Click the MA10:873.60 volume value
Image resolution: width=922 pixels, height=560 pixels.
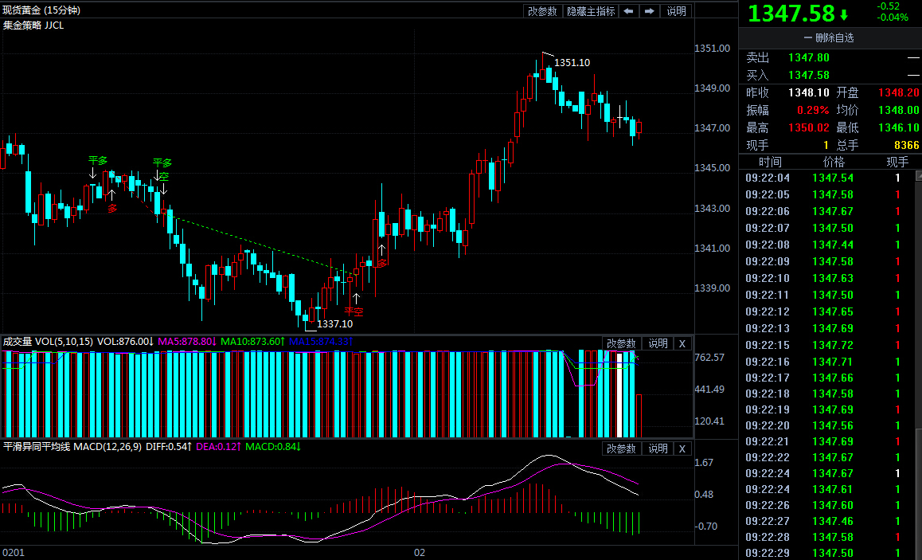pos(253,341)
